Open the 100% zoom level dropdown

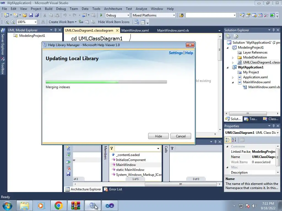tap(36, 22)
